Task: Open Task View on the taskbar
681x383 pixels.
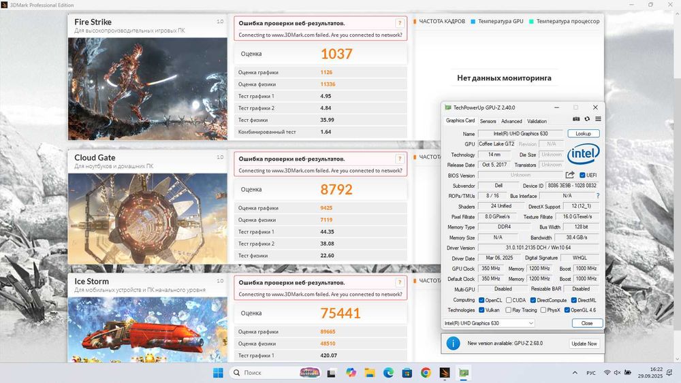Action: 332,373
